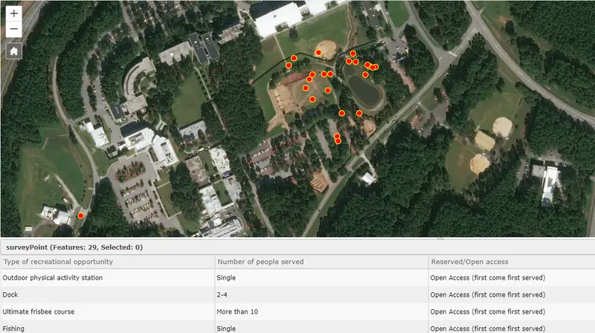The image size is (595, 333).
Task: Select the isolated red survey point at bottom-left
Action: tap(80, 216)
